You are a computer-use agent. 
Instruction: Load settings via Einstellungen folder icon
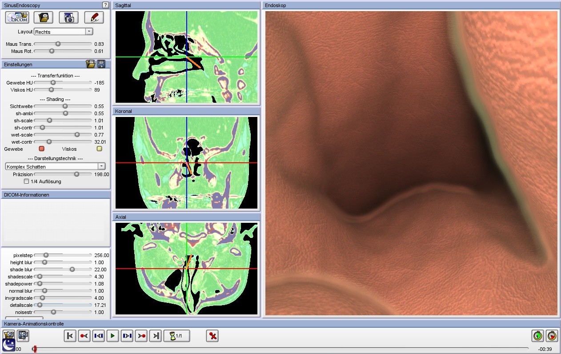(91, 64)
